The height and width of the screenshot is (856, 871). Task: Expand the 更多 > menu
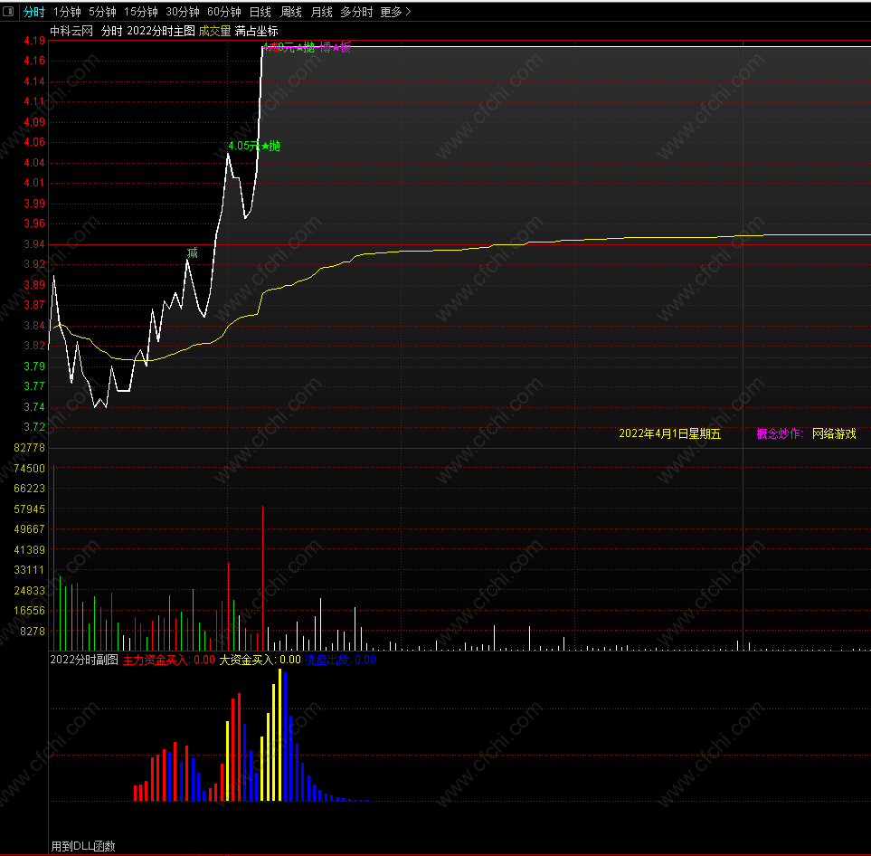[395, 12]
